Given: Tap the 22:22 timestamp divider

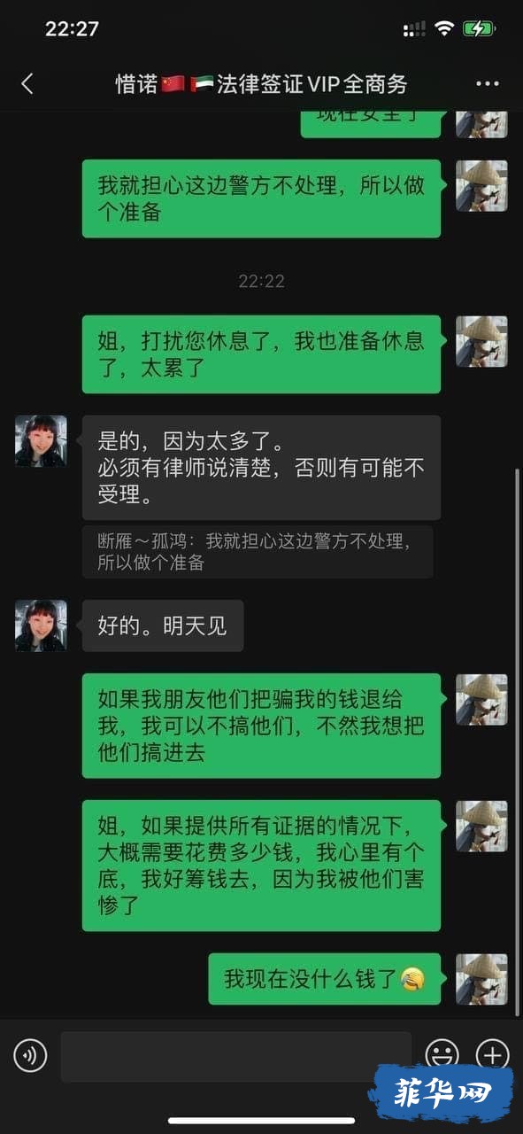Looking at the screenshot, I should pyautogui.click(x=261, y=281).
